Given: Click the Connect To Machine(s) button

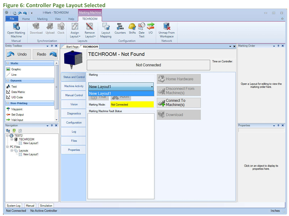Looking at the screenshot, I should (x=179, y=103).
